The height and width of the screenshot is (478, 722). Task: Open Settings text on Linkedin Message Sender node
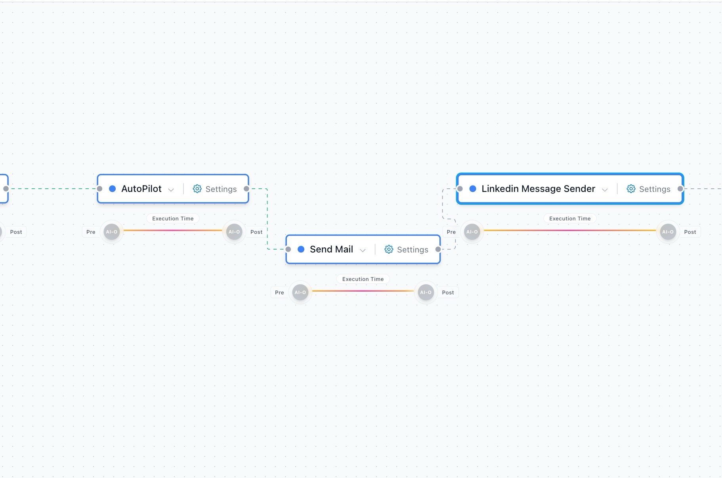point(655,189)
